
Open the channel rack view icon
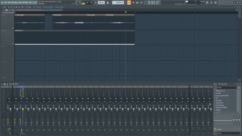pos(137,3)
